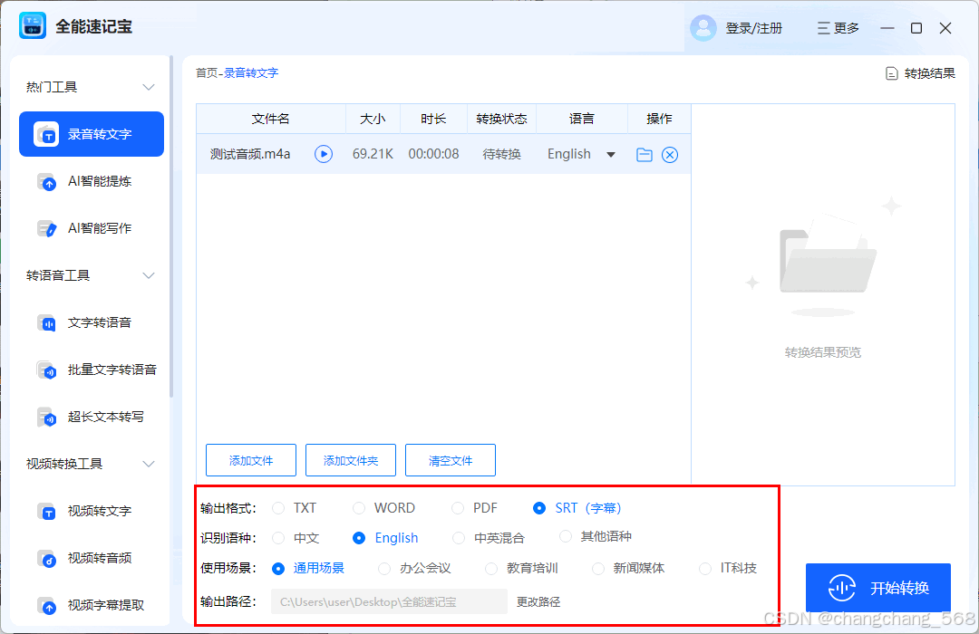Click the 待转换 status cell
Screen dimensions: 979x634
click(502, 154)
